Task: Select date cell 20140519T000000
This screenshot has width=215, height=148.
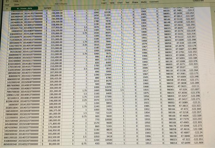Action: [32, 46]
